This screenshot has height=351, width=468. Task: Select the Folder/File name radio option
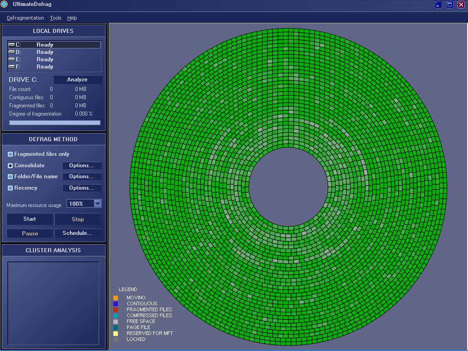click(x=11, y=177)
